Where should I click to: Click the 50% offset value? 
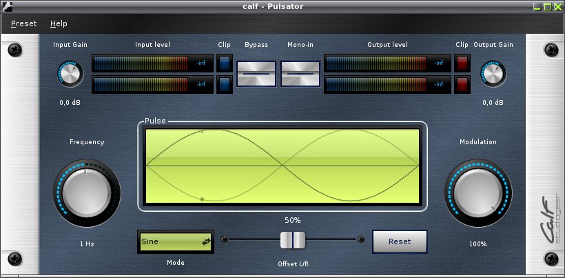click(293, 220)
